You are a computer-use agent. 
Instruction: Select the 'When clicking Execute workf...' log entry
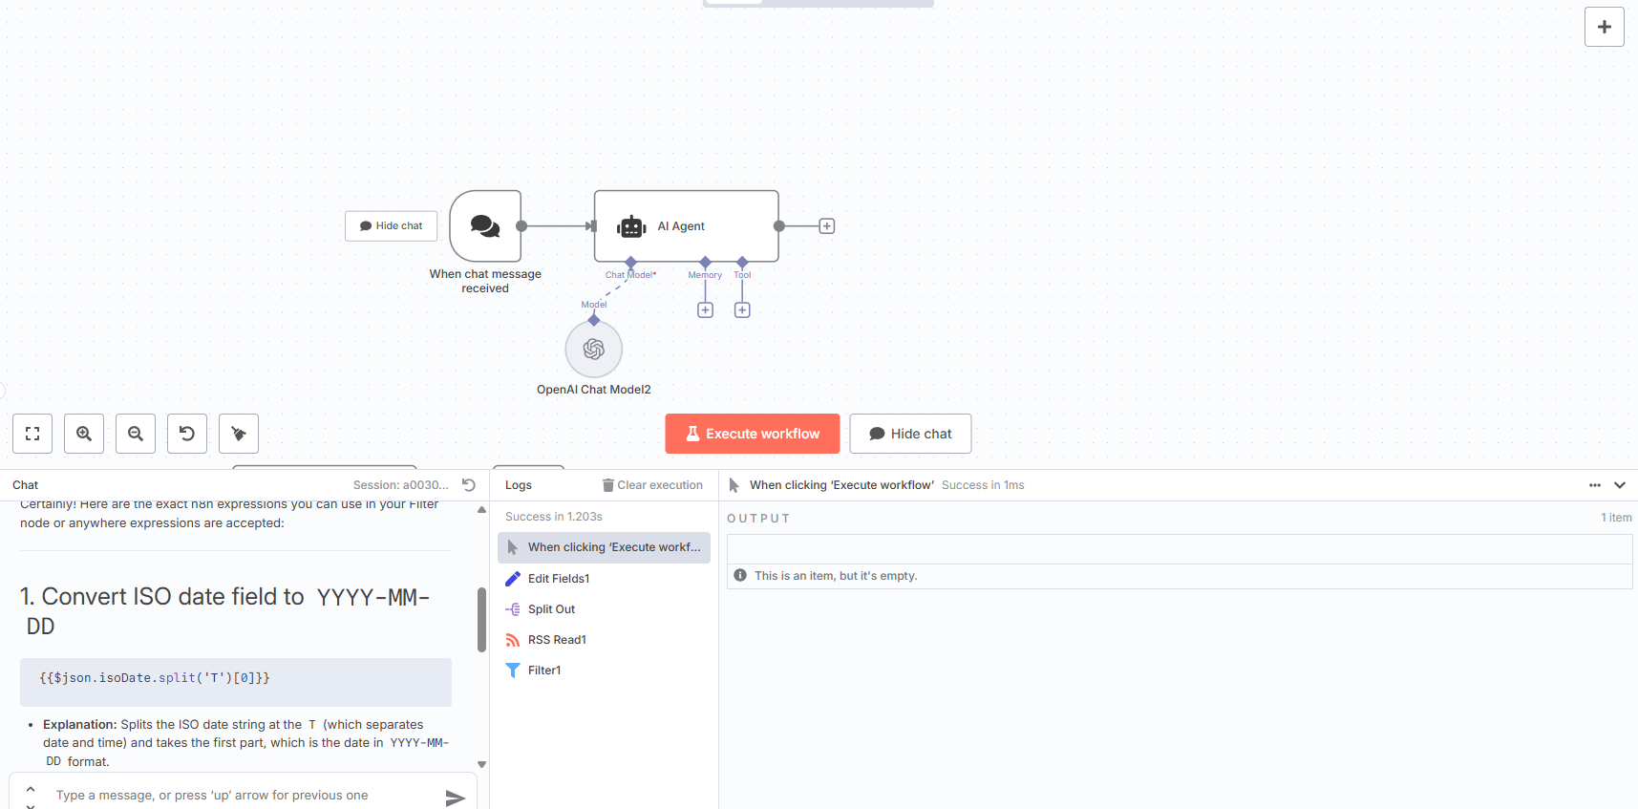tap(604, 547)
